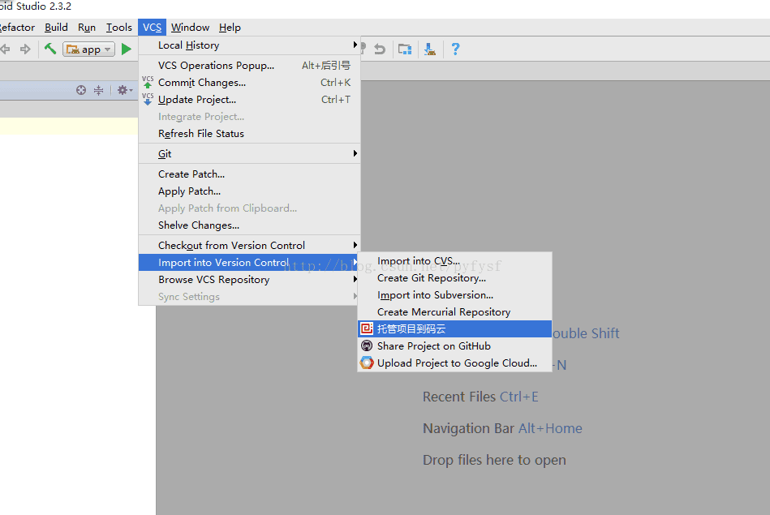
Task: Open the Refactor menu
Action: [x=17, y=28]
